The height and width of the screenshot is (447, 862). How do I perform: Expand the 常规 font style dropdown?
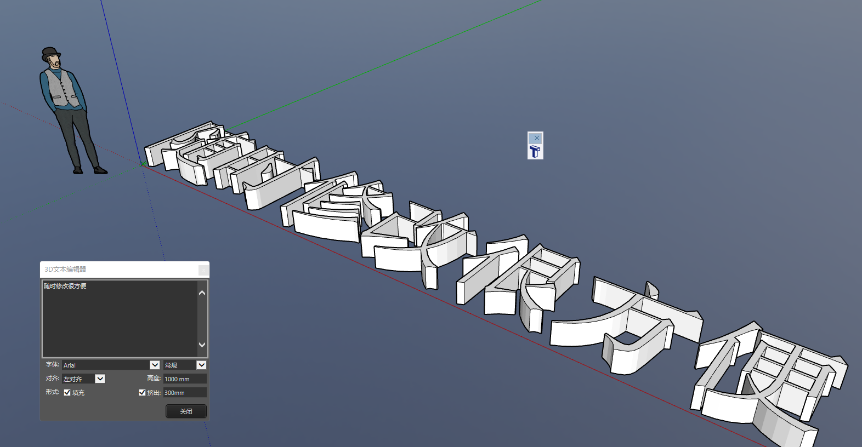(x=201, y=365)
